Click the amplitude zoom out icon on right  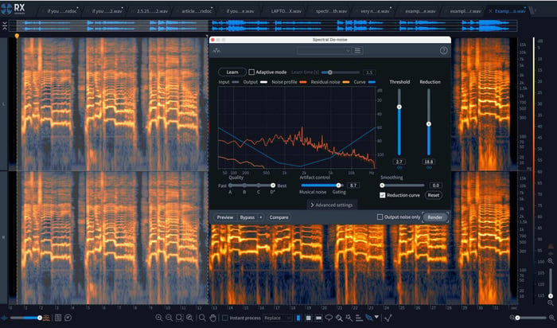(x=551, y=303)
